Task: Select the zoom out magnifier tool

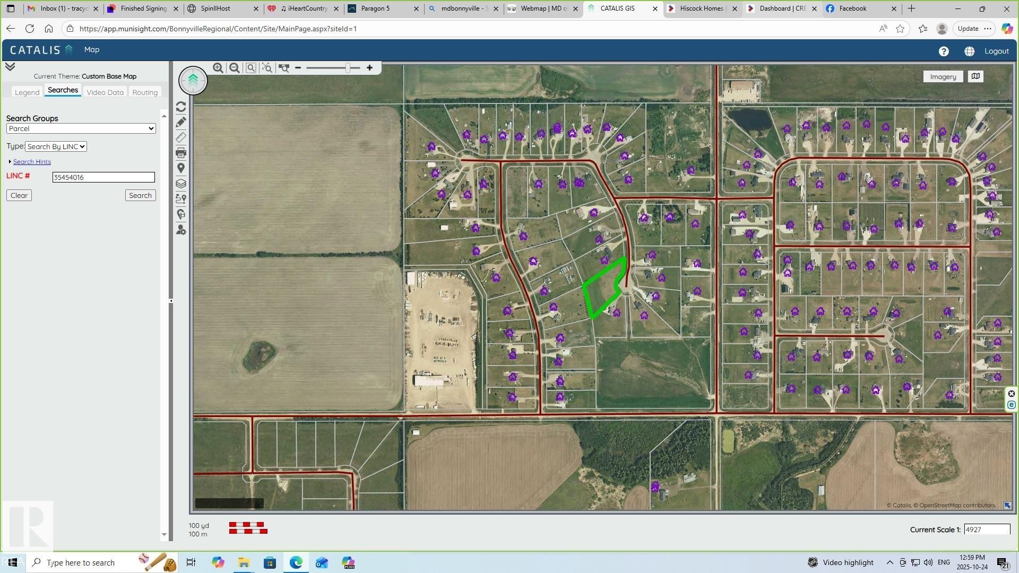Action: pyautogui.click(x=235, y=68)
